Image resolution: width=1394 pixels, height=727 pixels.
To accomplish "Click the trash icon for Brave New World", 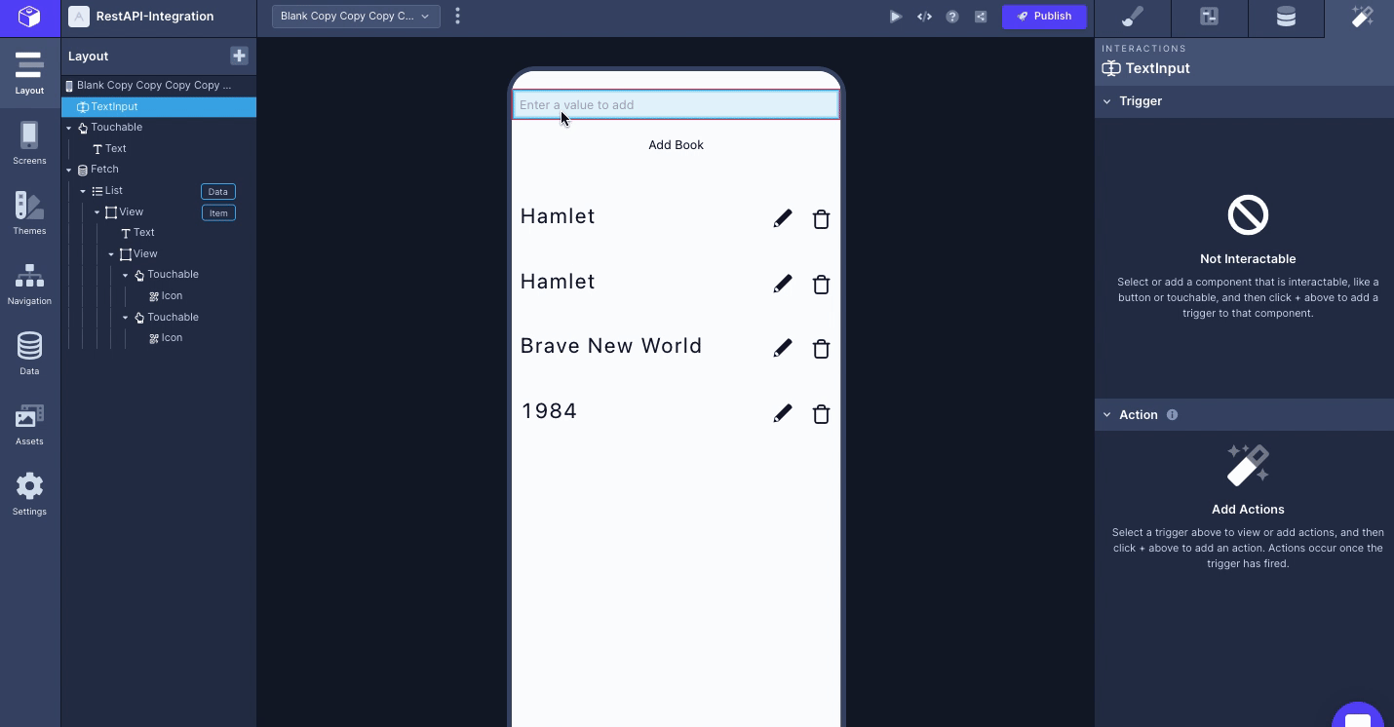I will click(x=821, y=349).
